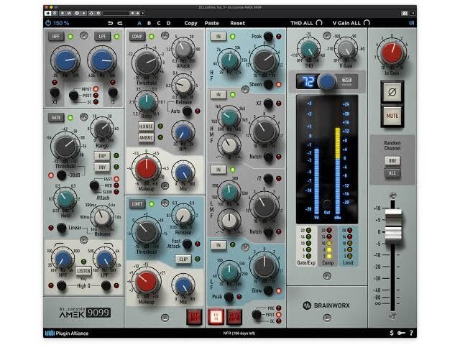Toggle the HF Sheen switch
Image resolution: width=460 pixels, height=345 pixels.
(268, 84)
